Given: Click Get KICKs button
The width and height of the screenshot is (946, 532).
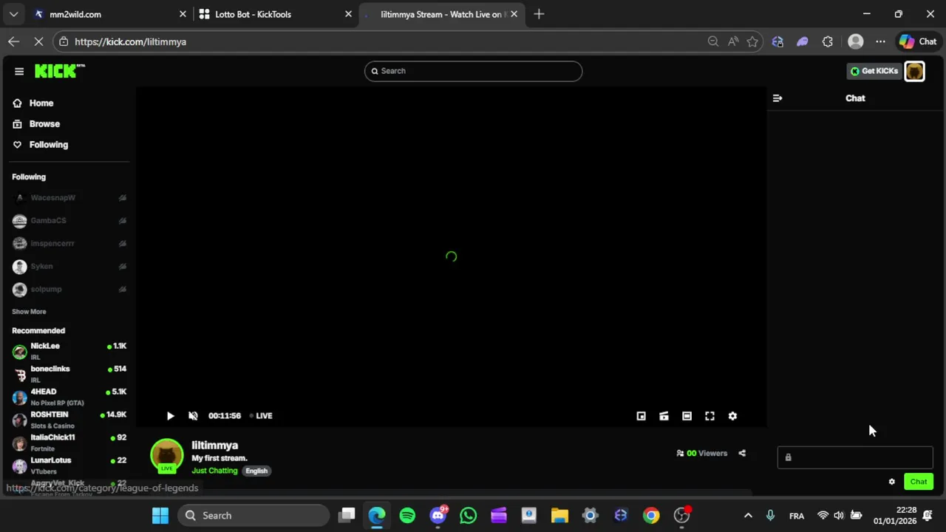Looking at the screenshot, I should tap(874, 71).
